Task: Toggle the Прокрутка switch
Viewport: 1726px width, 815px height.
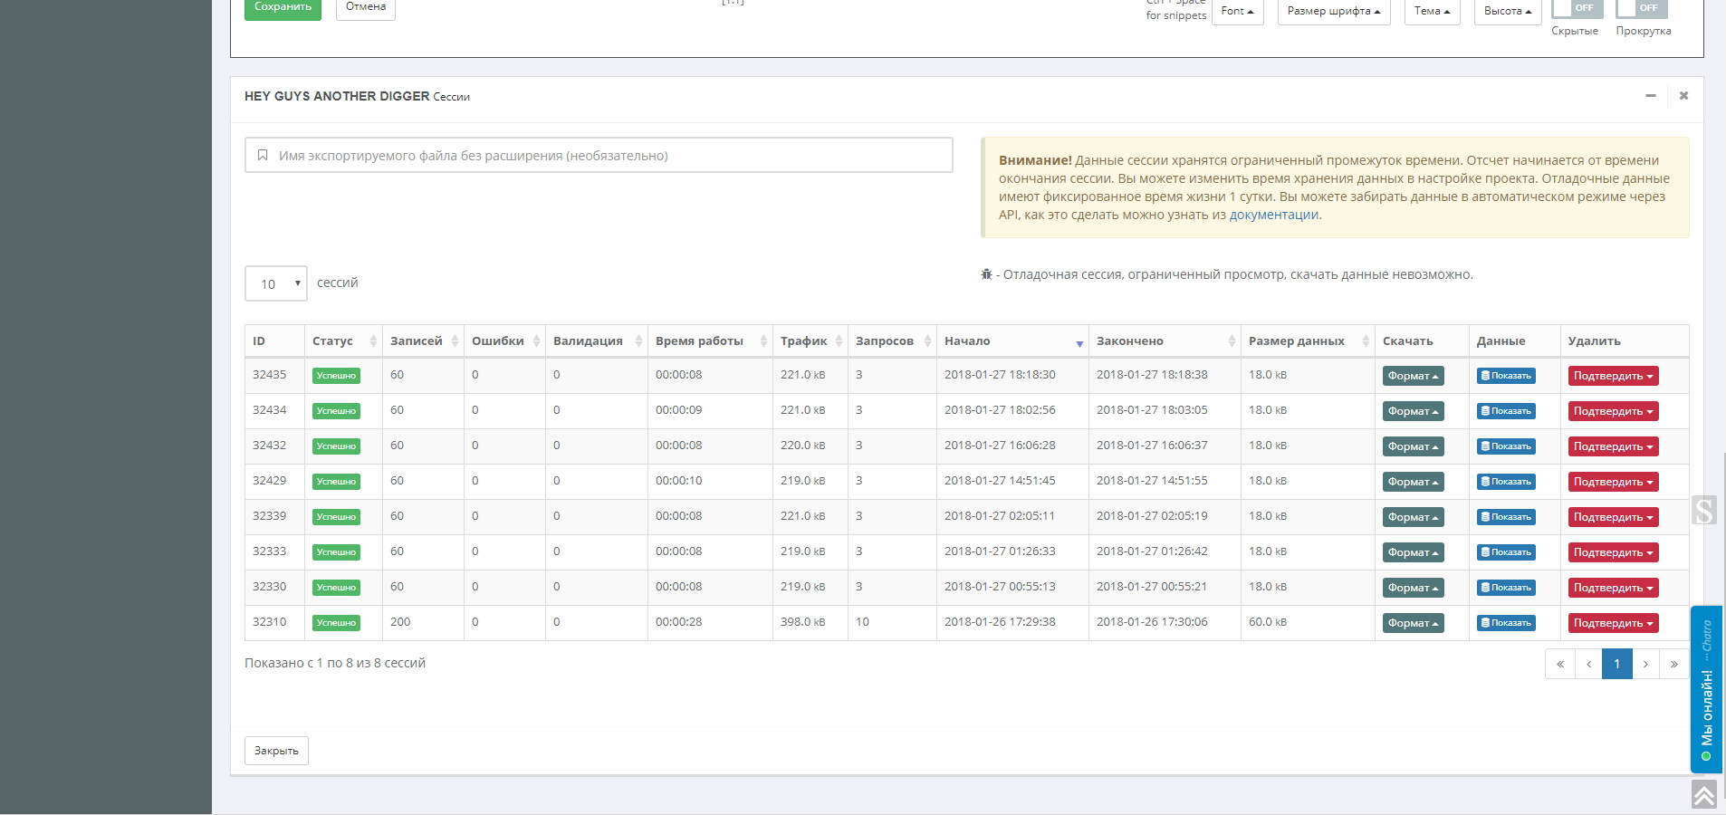Action: (1641, 9)
